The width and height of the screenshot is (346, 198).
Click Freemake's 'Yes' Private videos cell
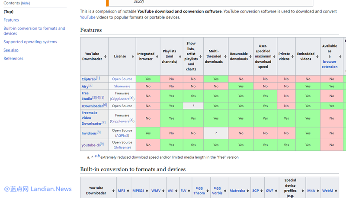pyautogui.click(x=286, y=118)
